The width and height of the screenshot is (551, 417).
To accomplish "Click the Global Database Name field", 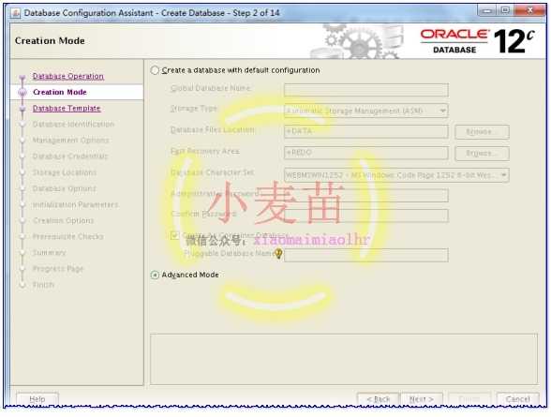I will pyautogui.click(x=365, y=90).
